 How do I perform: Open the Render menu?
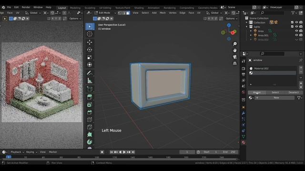[26, 7]
